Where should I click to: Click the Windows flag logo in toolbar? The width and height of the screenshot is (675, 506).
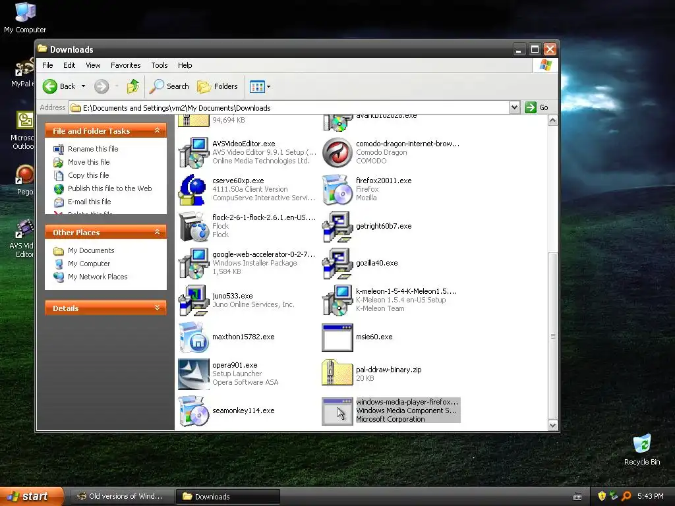545,65
